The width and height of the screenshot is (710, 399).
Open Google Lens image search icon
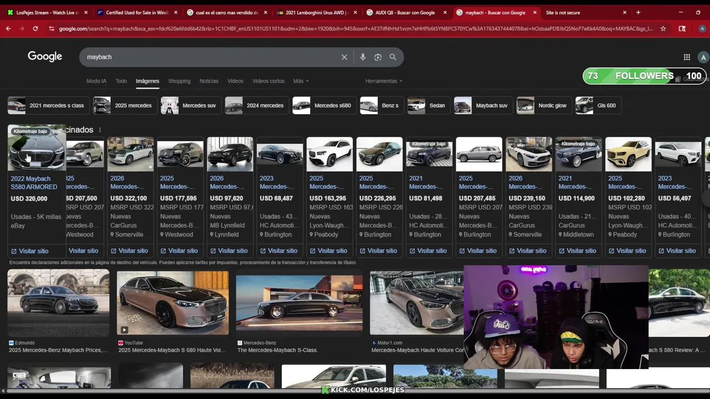(x=378, y=57)
